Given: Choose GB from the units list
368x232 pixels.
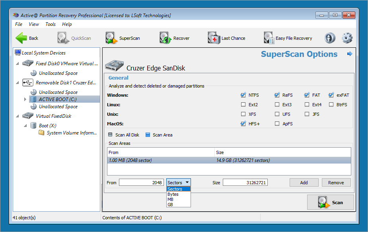Looking at the screenshot, I should 179,205.
